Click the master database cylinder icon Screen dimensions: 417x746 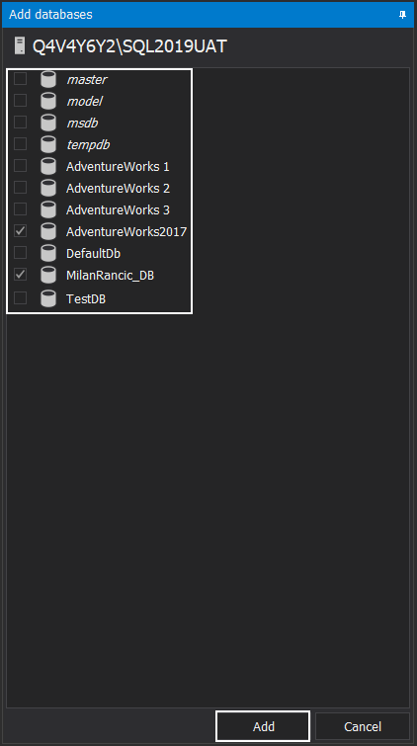(48, 79)
